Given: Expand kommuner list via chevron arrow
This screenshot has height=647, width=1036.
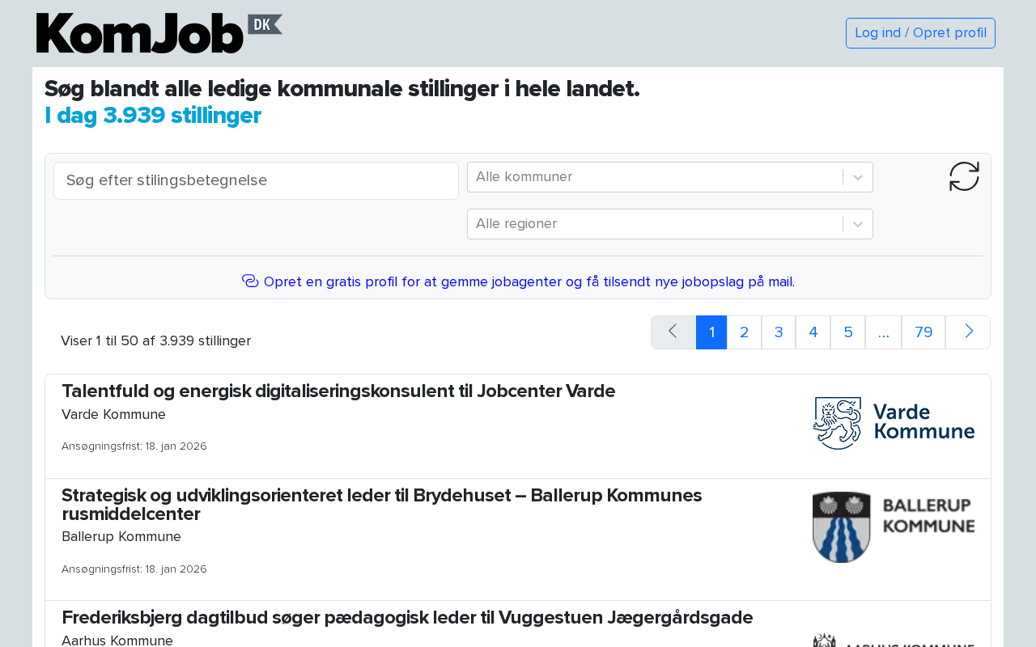Looking at the screenshot, I should pos(858,177).
